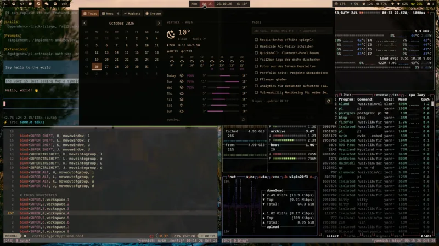Select October 27 in the calendar

point(106,67)
